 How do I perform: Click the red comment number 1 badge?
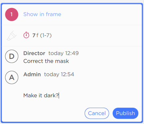(x=12, y=15)
